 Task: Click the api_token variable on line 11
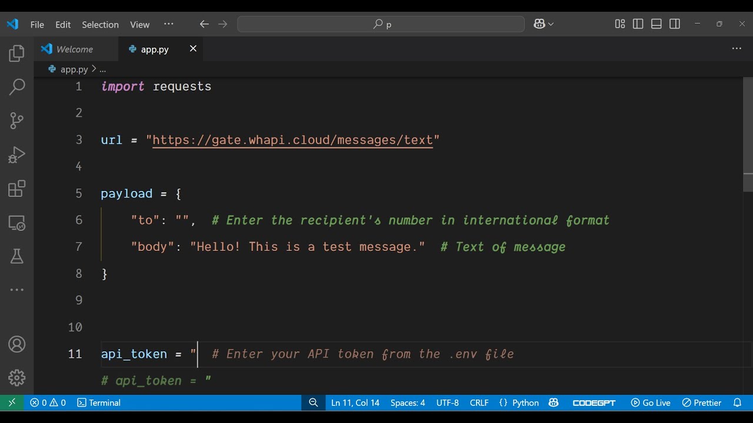pos(134,354)
